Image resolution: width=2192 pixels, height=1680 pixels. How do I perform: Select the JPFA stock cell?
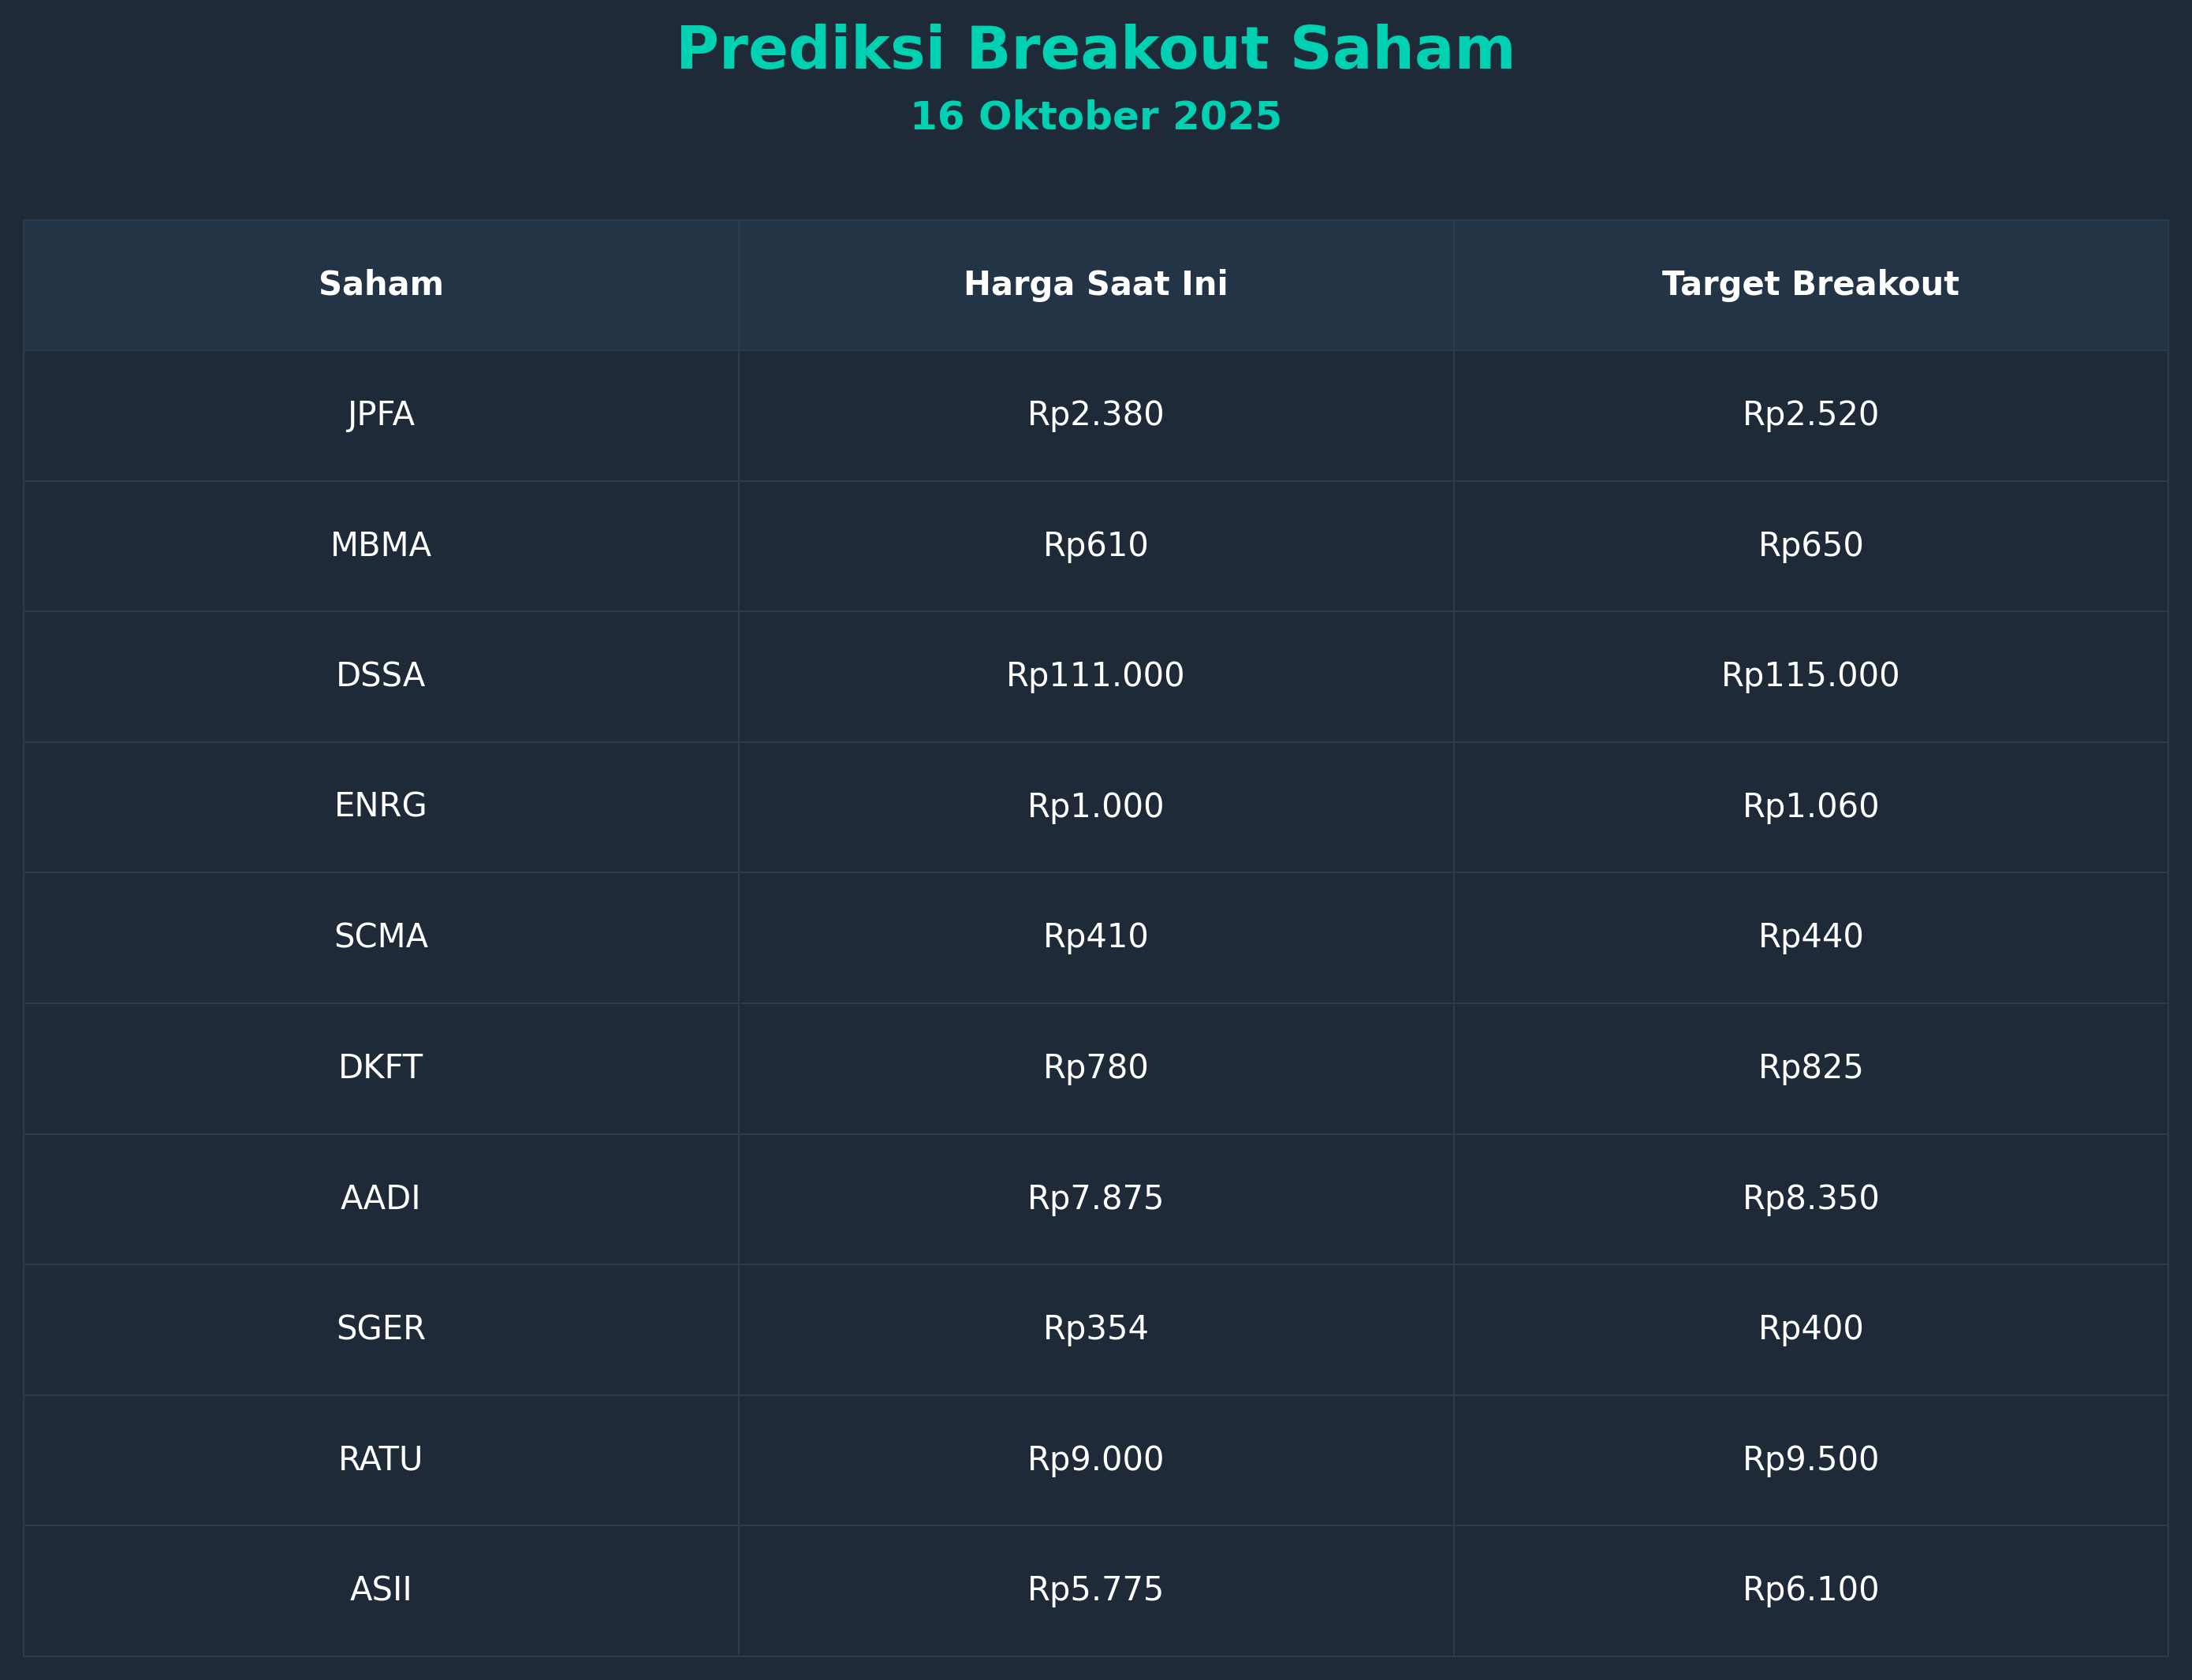tap(381, 414)
